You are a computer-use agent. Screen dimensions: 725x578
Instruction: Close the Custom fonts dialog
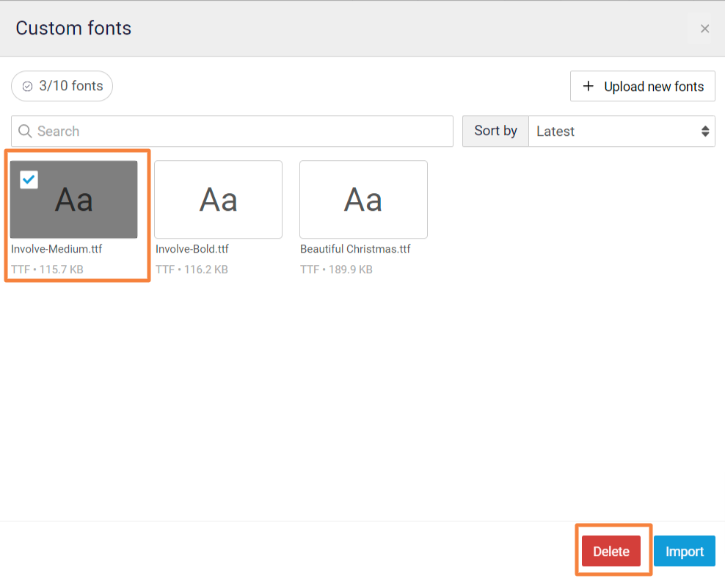click(x=704, y=29)
